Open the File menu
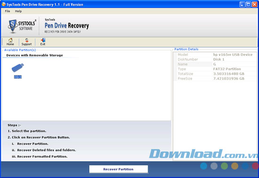The height and width of the screenshot is (178, 259). [8, 11]
